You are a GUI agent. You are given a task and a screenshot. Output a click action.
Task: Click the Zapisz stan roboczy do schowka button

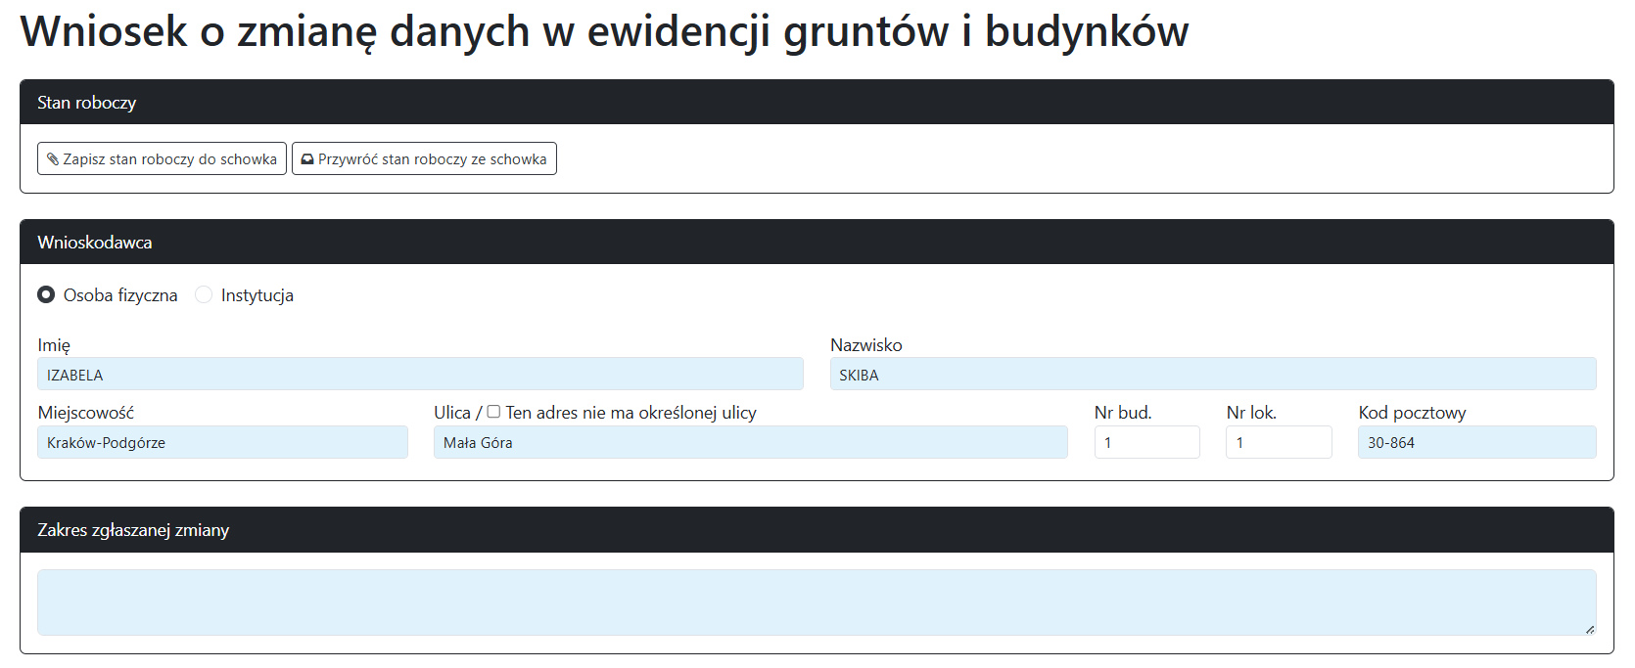tap(162, 159)
